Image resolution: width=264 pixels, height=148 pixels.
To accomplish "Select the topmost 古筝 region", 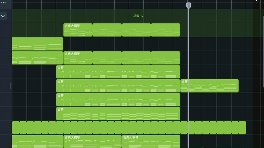I will click(118, 72).
